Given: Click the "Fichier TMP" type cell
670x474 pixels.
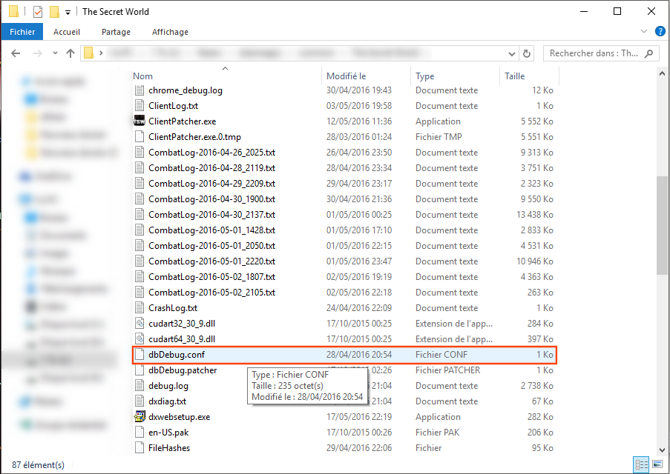Looking at the screenshot, I should pos(439,136).
